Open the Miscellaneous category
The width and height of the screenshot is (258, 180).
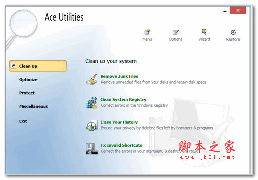tap(34, 106)
